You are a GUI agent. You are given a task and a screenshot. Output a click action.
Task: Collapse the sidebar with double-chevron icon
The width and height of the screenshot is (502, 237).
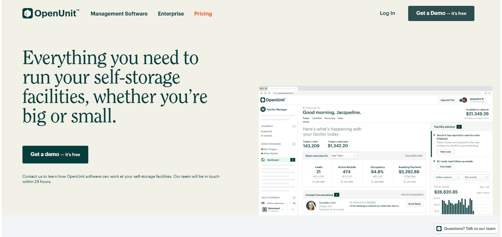tap(293, 209)
